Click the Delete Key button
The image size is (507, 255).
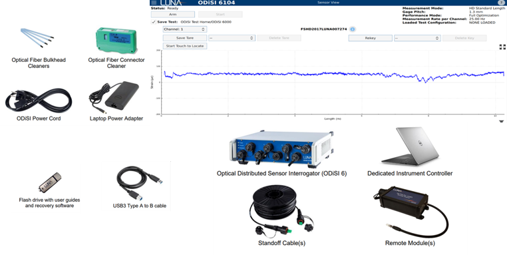pos(464,38)
